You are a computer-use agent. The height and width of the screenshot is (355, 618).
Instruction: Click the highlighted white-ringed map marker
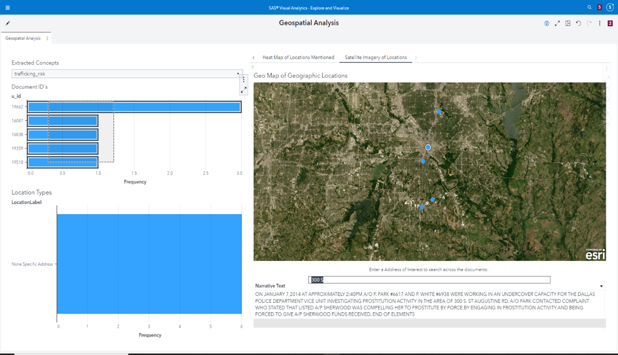[428, 147]
